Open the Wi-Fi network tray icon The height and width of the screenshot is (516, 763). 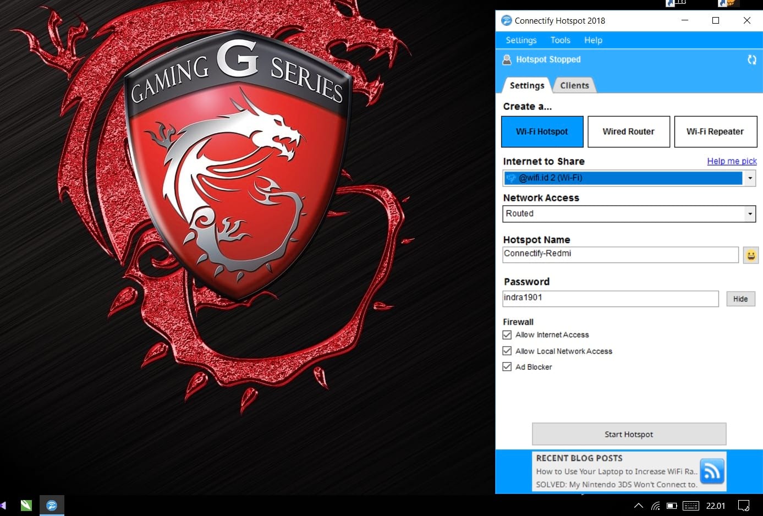[x=655, y=506]
